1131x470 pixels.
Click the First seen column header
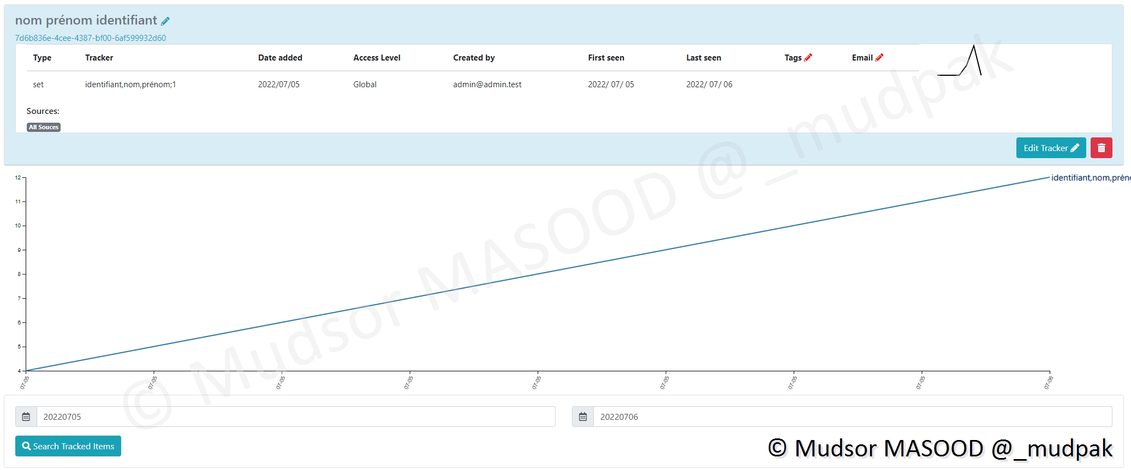tap(606, 58)
